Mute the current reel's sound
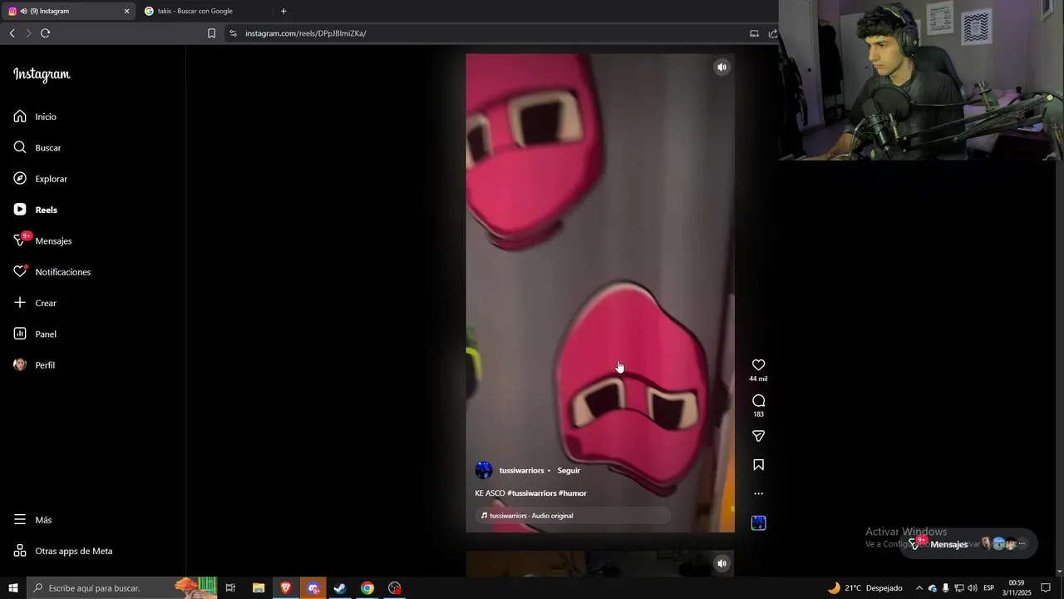This screenshot has width=1064, height=599. pyautogui.click(x=722, y=67)
